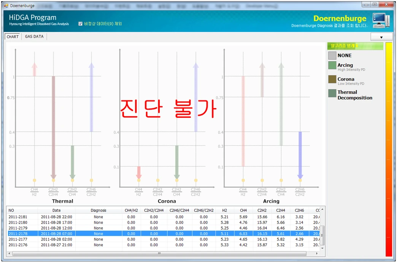Minimize the Doernenburge window
This screenshot has width=397, height=263.
pyautogui.click(x=366, y=5)
